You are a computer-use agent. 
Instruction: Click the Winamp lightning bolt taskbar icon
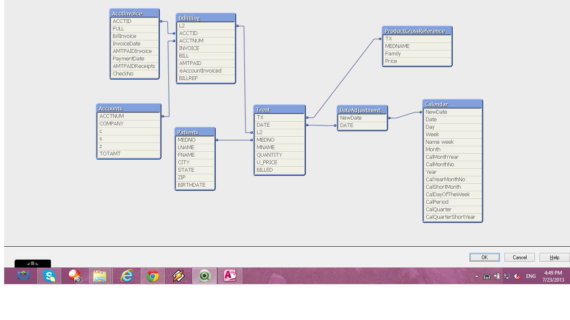click(179, 276)
